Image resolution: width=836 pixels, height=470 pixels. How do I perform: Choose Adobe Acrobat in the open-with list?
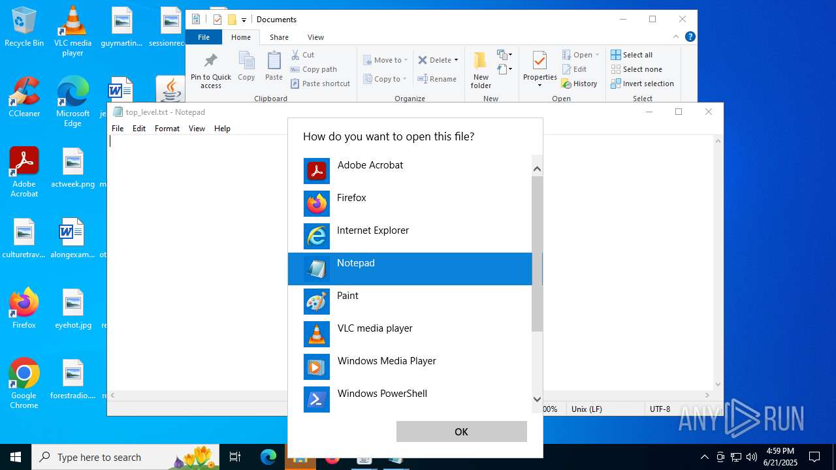coord(410,171)
